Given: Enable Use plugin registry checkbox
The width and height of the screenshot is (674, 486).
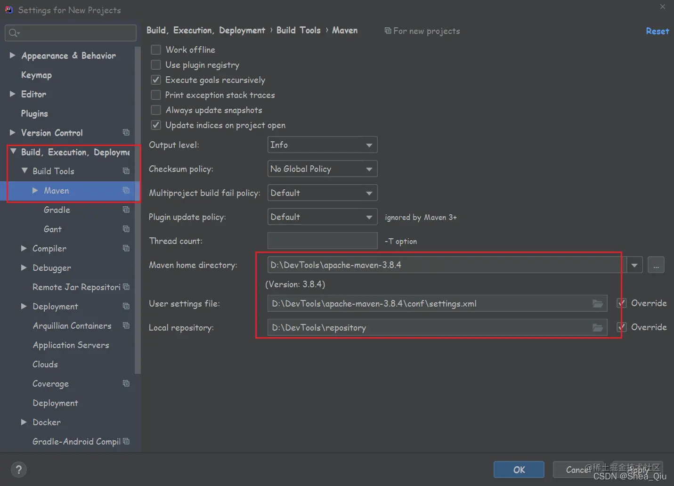Looking at the screenshot, I should point(156,65).
